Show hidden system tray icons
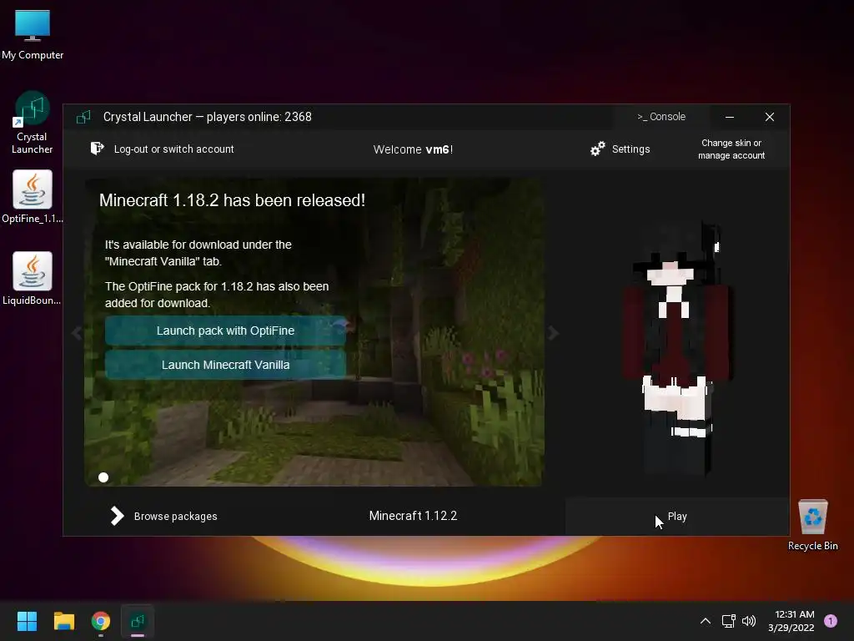The image size is (854, 641). click(x=706, y=621)
